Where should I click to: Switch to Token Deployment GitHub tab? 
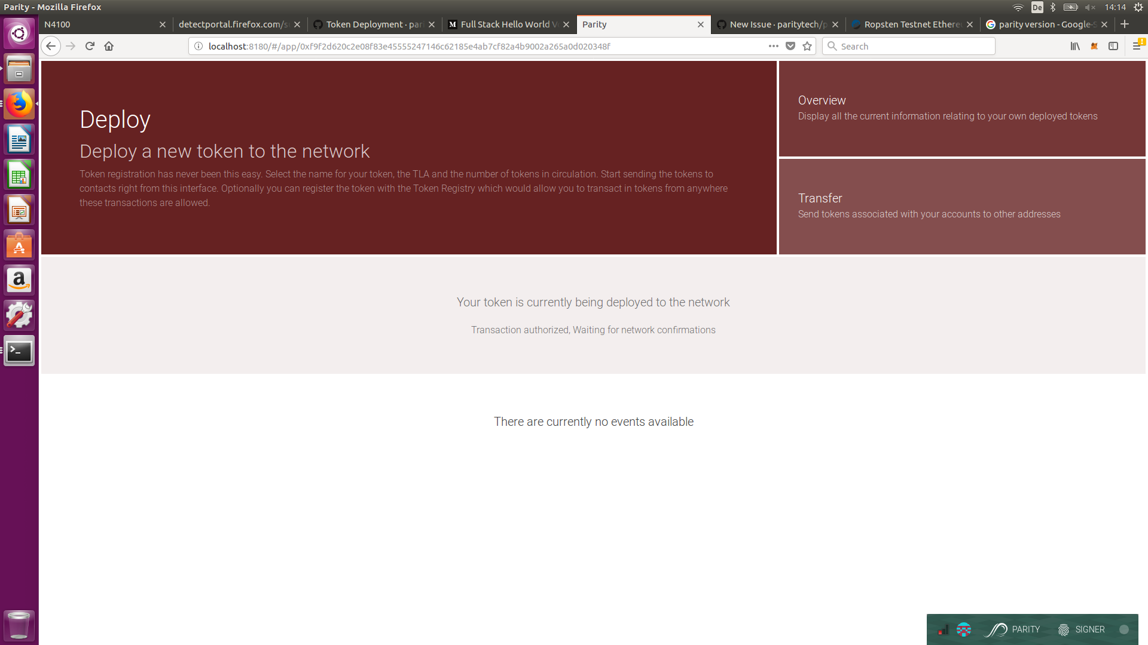374,24
